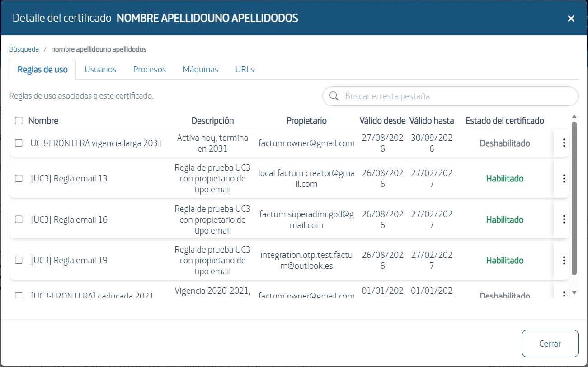The width and height of the screenshot is (588, 367).
Task: Click the Cerrar button
Action: pos(550,343)
